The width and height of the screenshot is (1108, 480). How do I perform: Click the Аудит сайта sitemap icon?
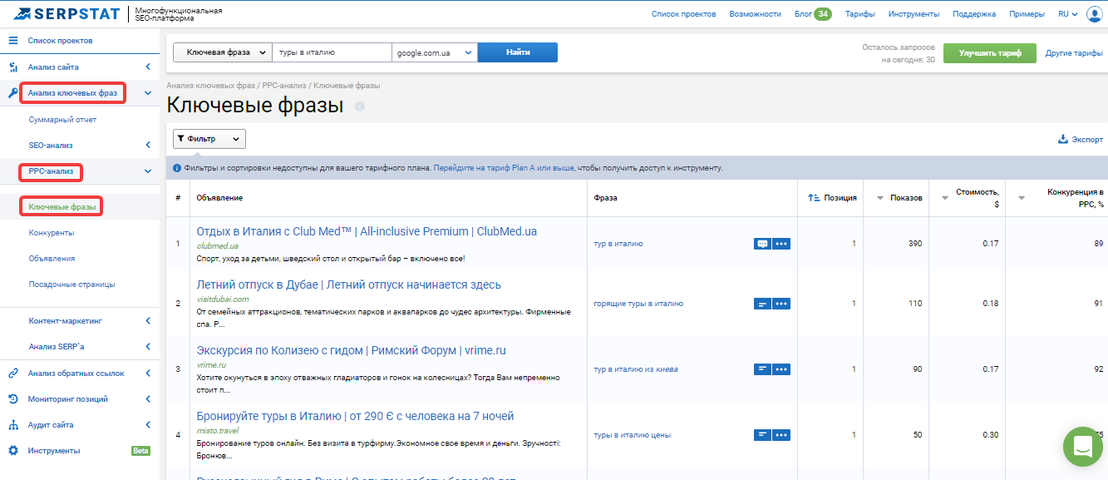pos(12,425)
